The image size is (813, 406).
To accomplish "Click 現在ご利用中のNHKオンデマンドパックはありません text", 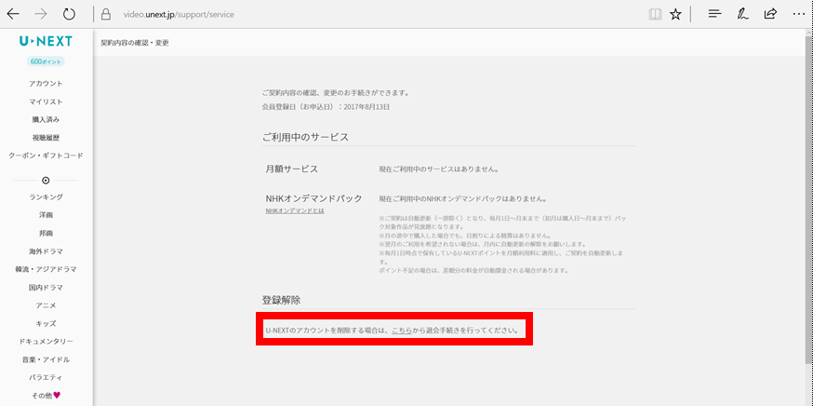I will click(462, 199).
